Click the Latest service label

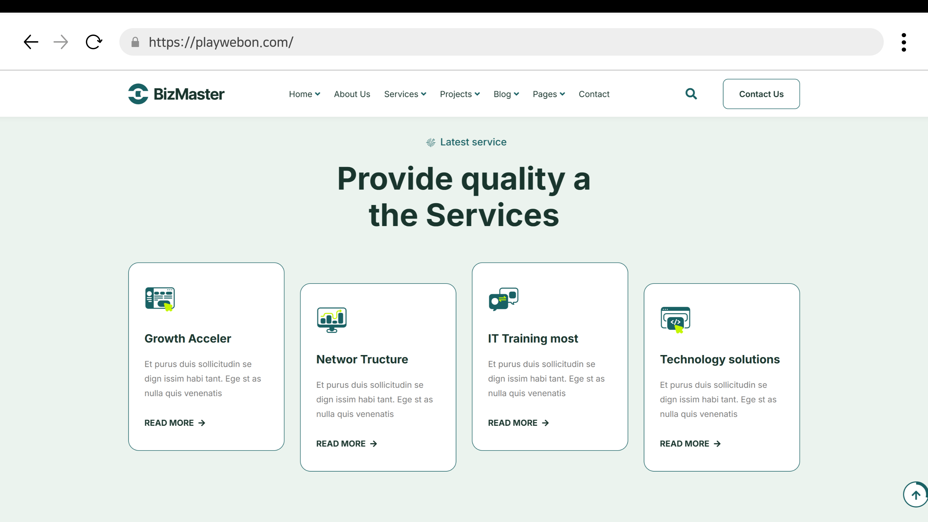(473, 142)
